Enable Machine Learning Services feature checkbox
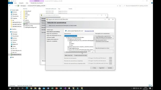This screenshot has height=90, width=161. 68,40
